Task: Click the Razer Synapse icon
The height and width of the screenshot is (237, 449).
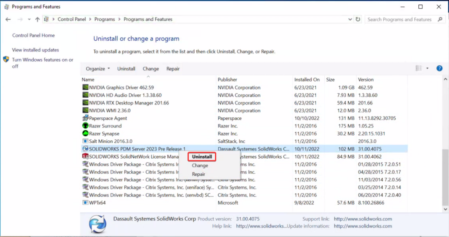Action: [x=85, y=134]
